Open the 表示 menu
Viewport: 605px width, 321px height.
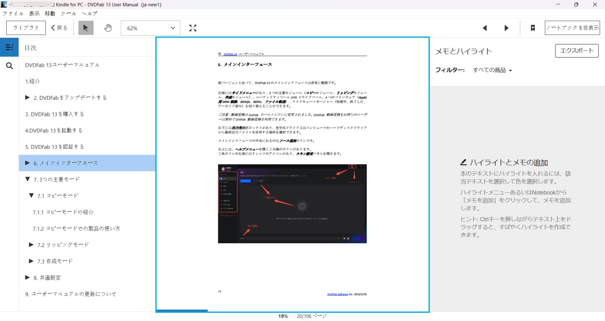[x=34, y=14]
